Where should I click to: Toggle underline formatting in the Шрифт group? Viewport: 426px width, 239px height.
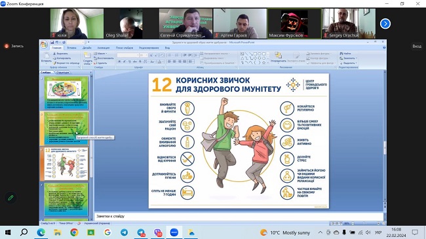[x=130, y=62]
